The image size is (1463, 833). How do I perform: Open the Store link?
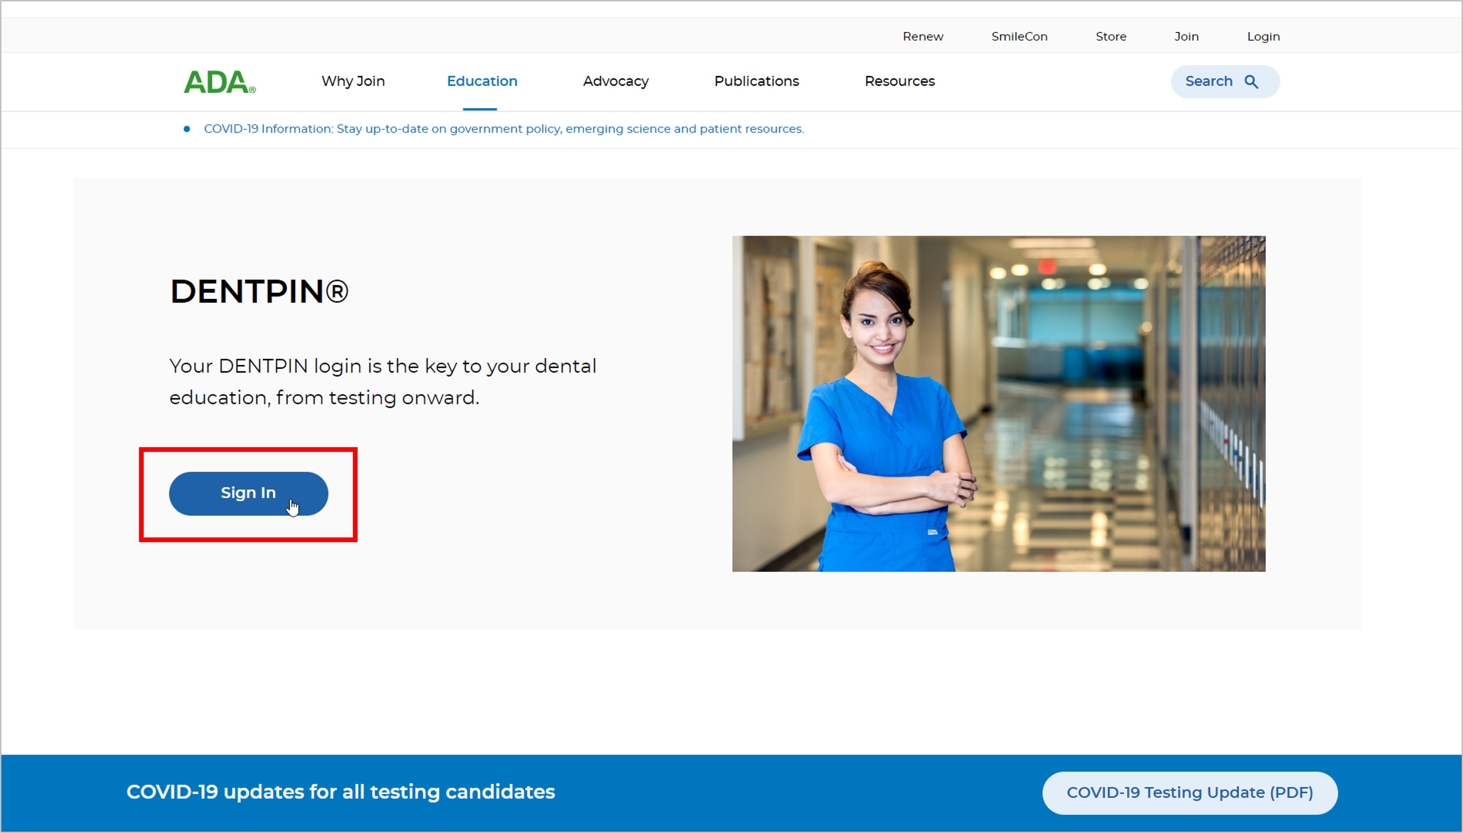click(x=1111, y=37)
